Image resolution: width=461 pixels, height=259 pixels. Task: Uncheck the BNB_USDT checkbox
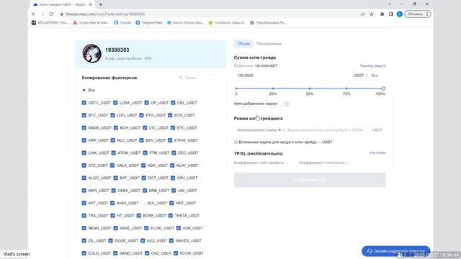[145, 190]
